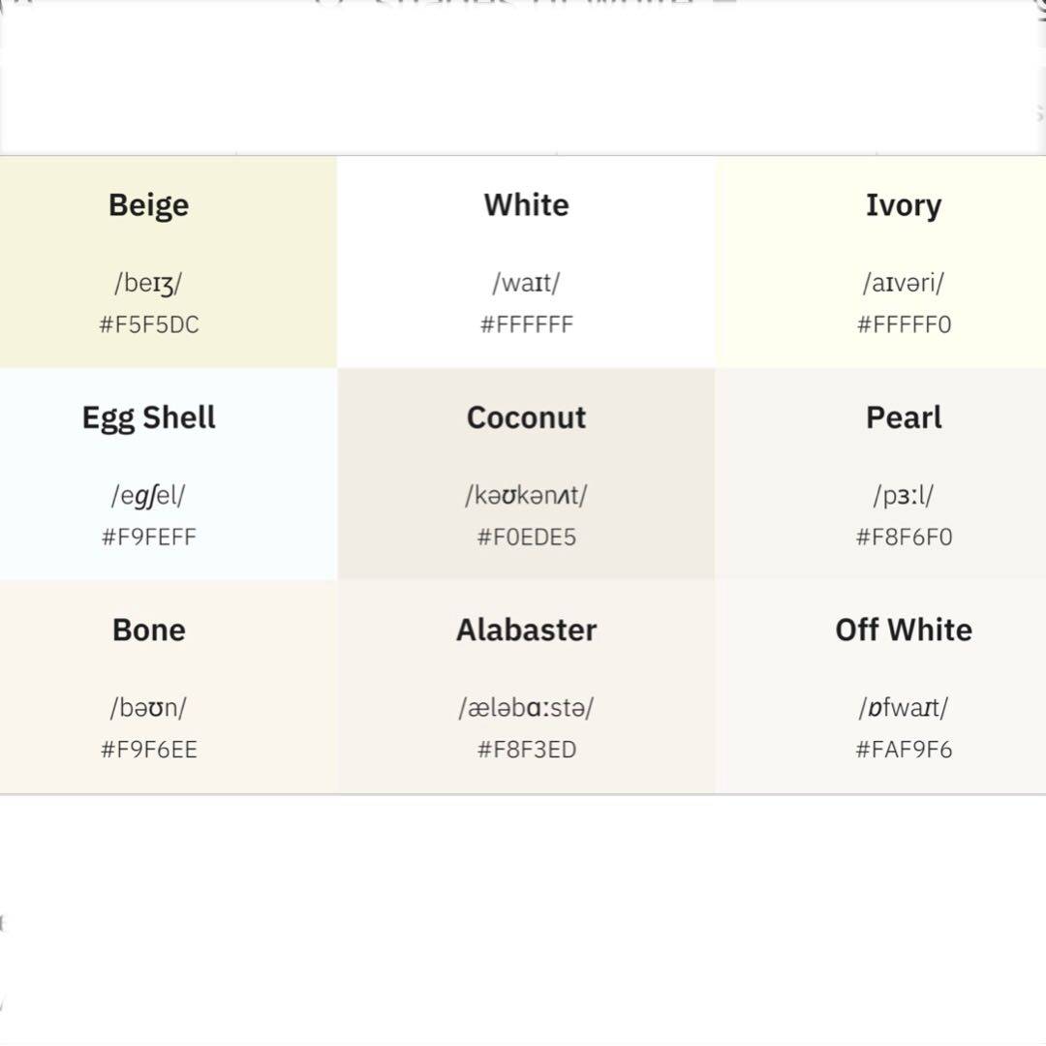Screen dimensions: 1046x1046
Task: Click the Coconut phonetic transcription
Action: click(x=526, y=496)
